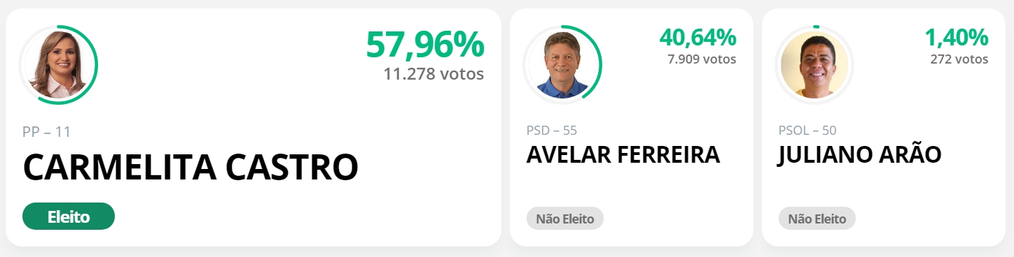This screenshot has height=257, width=1014.
Task: Click the PP – 11 party label
Action: click(x=47, y=131)
